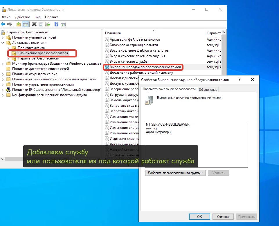Click the blue Help question mark icon
Image resolution: width=279 pixels, height=226 pixels.
[x=56, y=24]
